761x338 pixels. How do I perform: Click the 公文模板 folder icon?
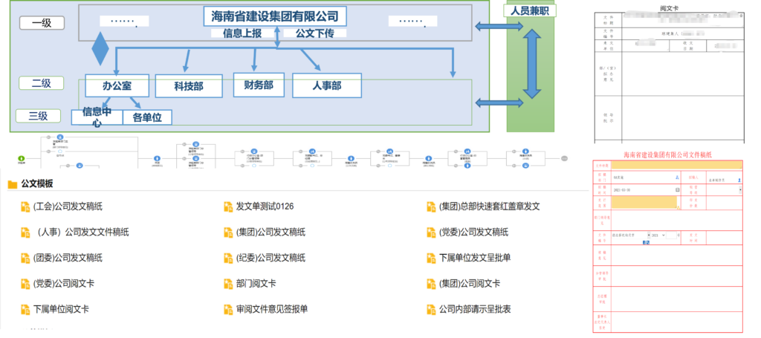coord(13,184)
